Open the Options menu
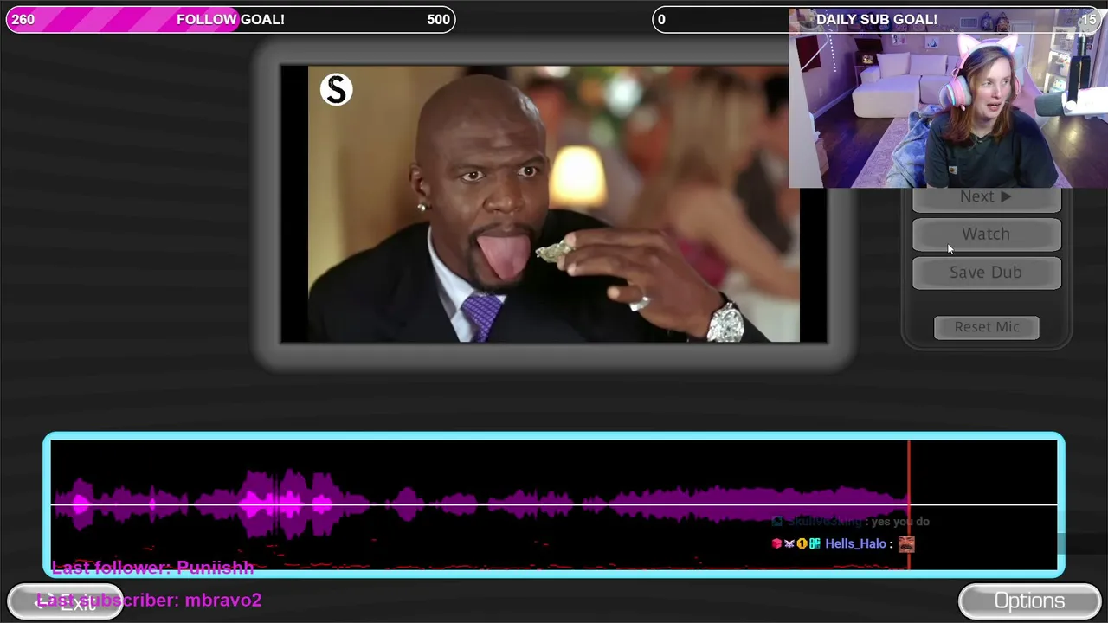 [1029, 601]
